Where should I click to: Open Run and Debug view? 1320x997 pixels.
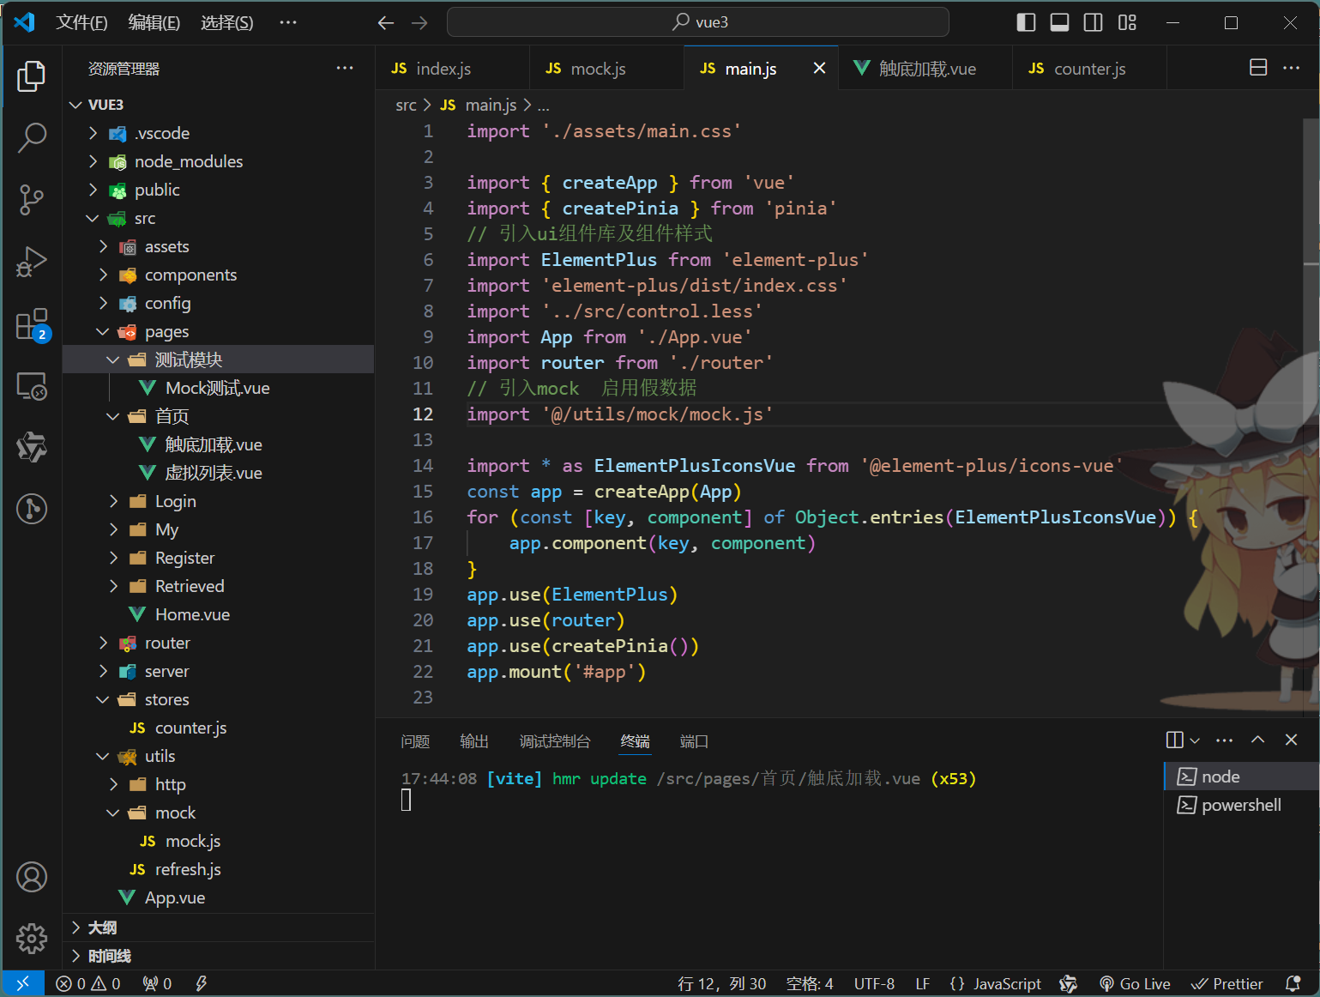(x=32, y=262)
